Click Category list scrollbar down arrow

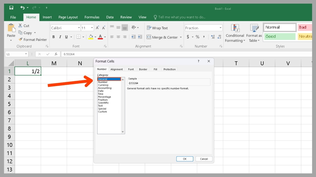123,132
